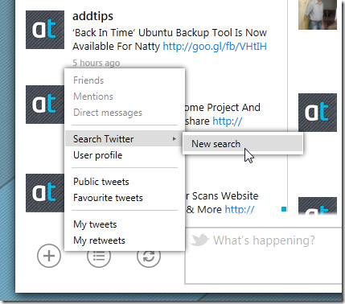Open http:// link after 'share' text
The width and height of the screenshot is (345, 304).
pos(228,121)
